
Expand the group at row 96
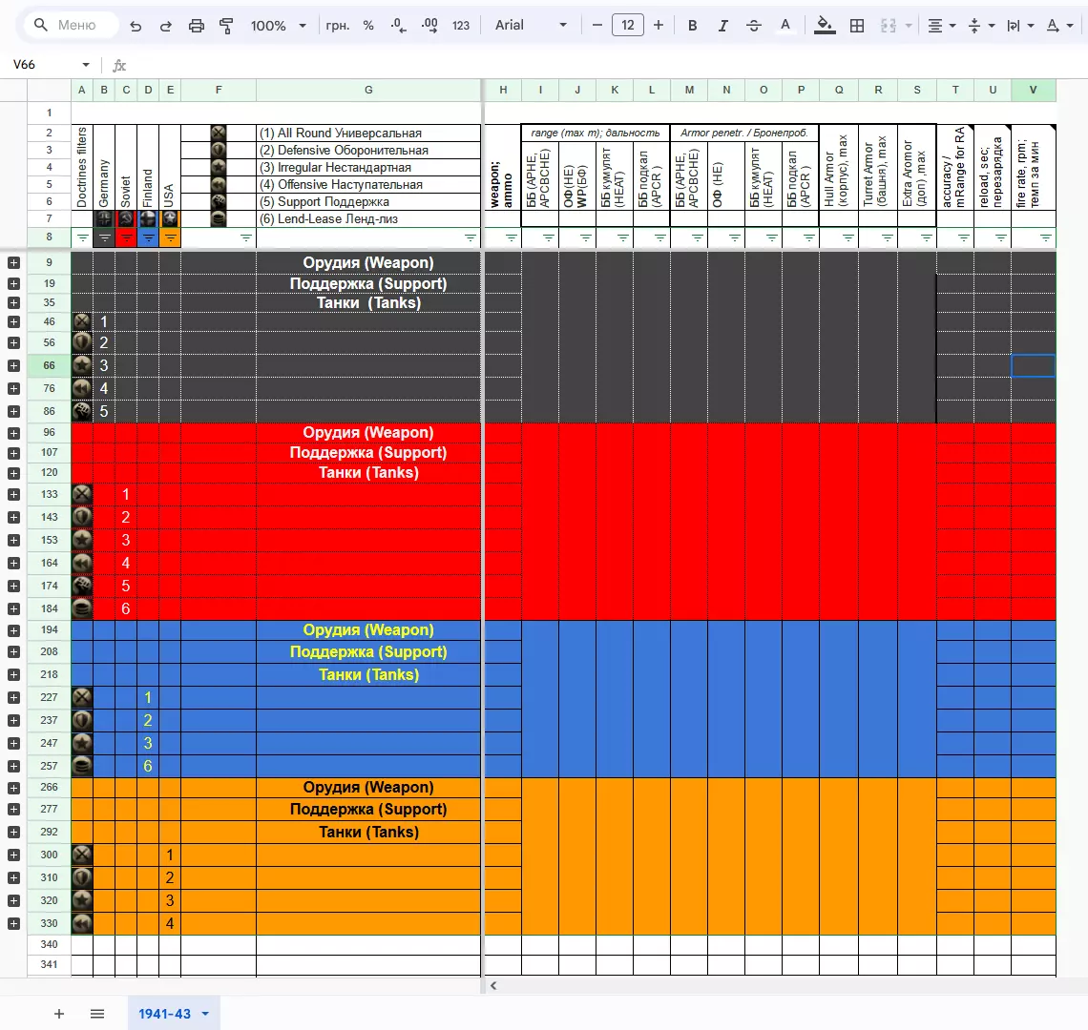pos(13,433)
